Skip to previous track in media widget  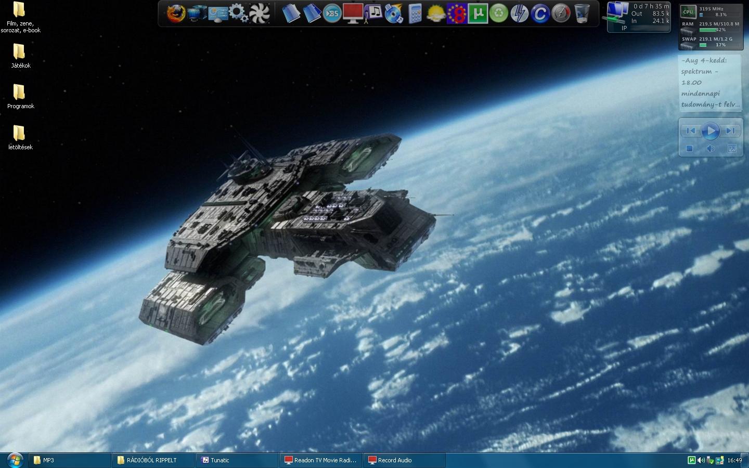click(691, 131)
